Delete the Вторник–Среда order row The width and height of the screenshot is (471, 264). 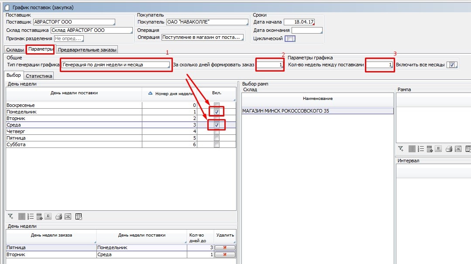click(x=225, y=254)
